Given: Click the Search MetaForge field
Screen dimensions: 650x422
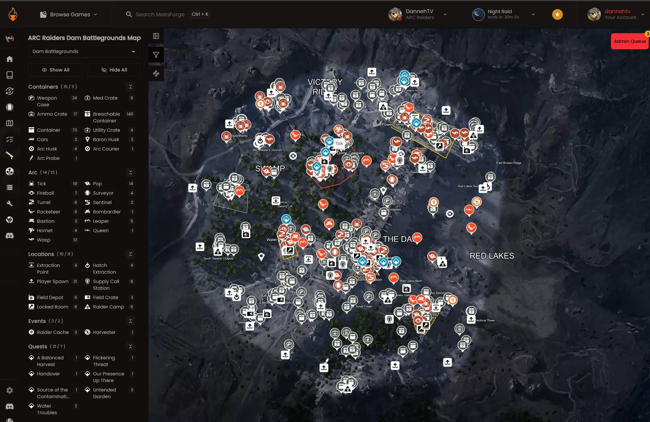Looking at the screenshot, I should 160,14.
